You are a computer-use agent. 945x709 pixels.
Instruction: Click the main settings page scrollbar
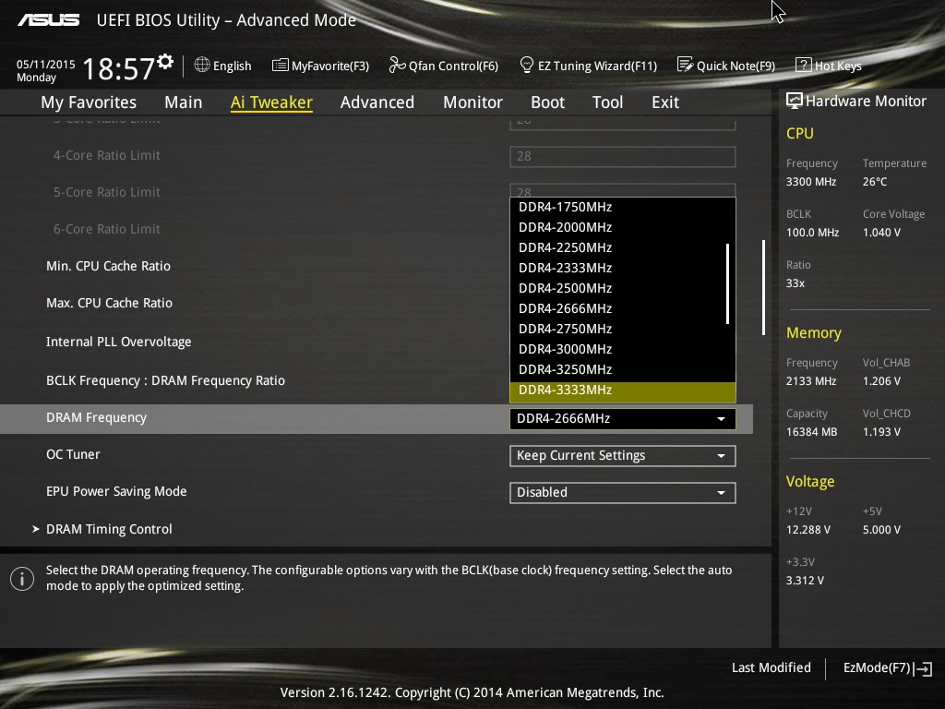point(763,288)
